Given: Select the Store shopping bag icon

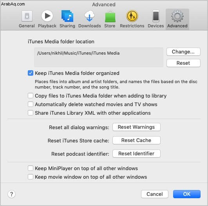Looking at the screenshot, I should click(110, 16).
